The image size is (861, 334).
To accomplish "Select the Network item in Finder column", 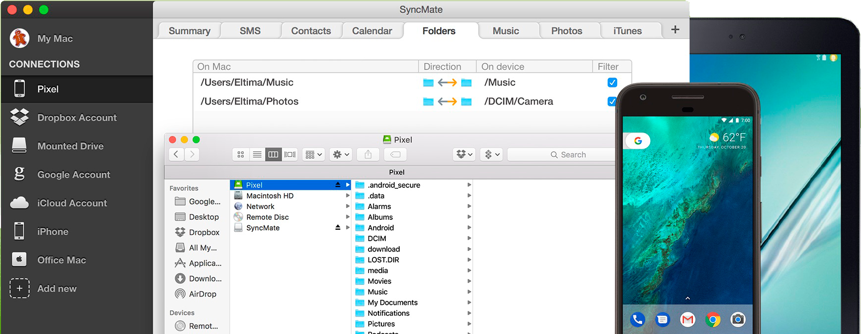I will point(290,207).
